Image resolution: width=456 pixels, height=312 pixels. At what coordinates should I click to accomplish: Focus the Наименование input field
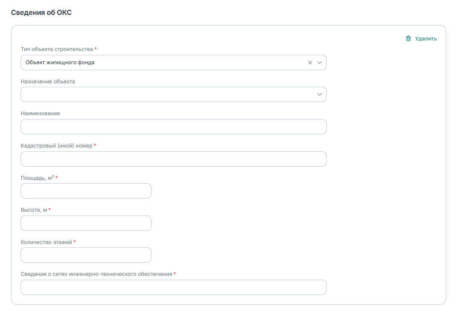pyautogui.click(x=173, y=127)
